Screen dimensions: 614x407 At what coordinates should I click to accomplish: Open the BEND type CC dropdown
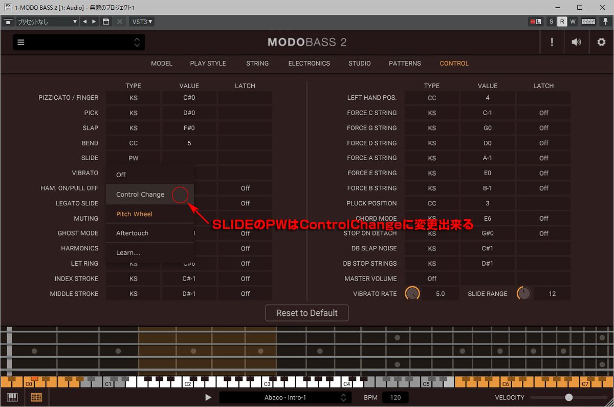[134, 143]
